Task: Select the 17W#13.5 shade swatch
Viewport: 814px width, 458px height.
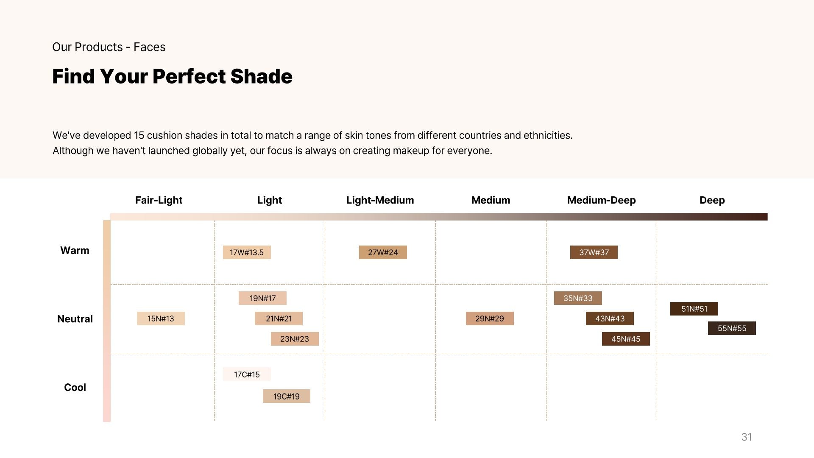Action: point(247,252)
